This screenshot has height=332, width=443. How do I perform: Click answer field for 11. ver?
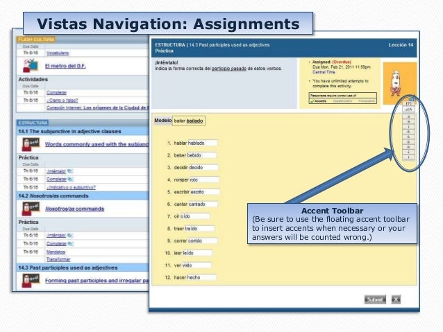(197, 265)
